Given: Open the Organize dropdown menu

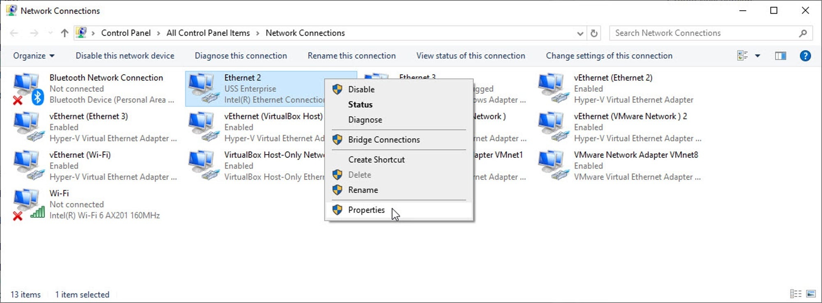Looking at the screenshot, I should 33,56.
